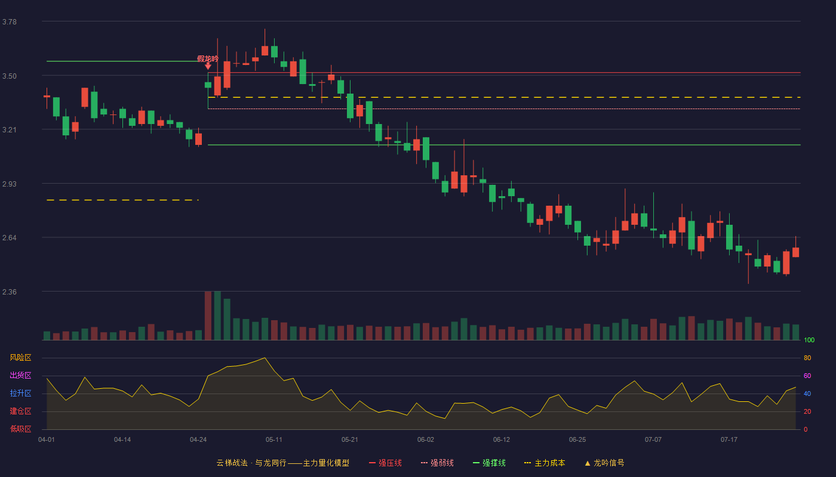Image resolution: width=836 pixels, height=477 pixels.
Task: Click the 07-07 date axis label
Action: click(x=653, y=439)
